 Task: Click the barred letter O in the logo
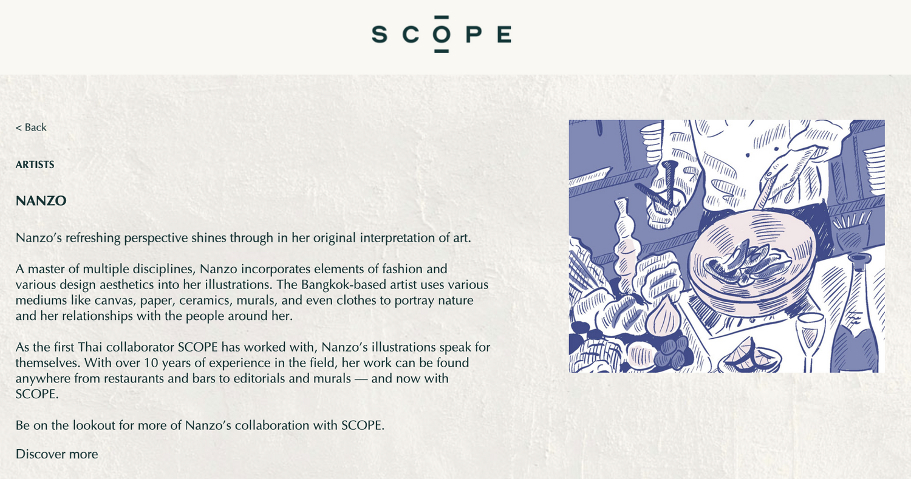(442, 35)
